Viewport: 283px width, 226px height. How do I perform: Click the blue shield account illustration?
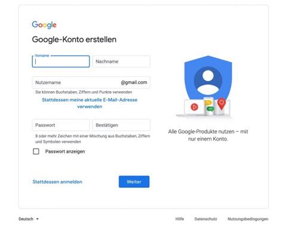point(208,79)
